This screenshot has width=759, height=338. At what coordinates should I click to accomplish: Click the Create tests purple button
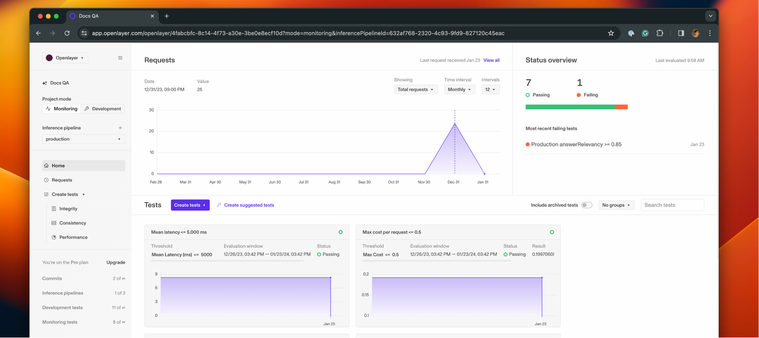[x=190, y=205]
